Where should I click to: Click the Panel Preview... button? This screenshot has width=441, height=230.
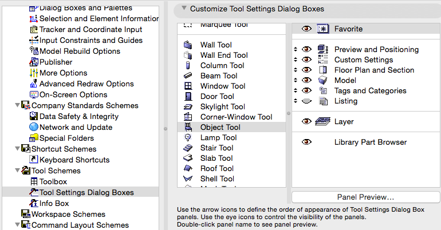click(x=365, y=197)
